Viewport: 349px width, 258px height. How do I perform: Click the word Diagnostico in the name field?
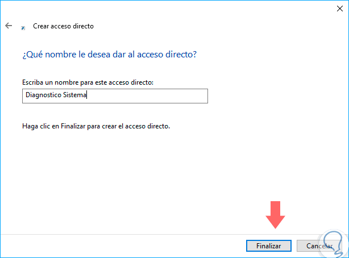coord(44,96)
